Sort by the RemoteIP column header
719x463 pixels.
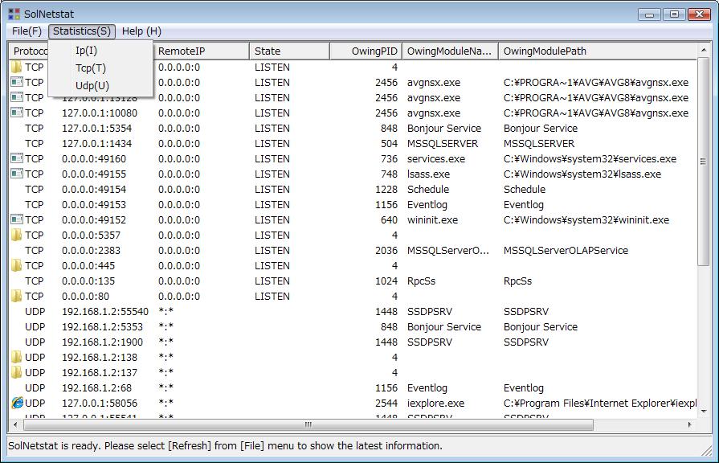pyautogui.click(x=202, y=51)
